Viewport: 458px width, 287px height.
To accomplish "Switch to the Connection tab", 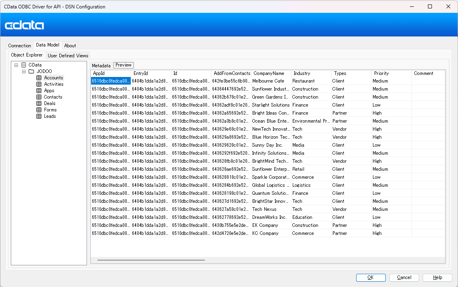I will [20, 45].
